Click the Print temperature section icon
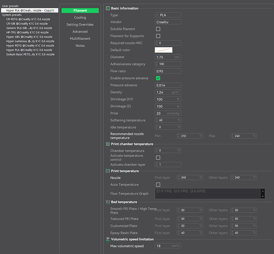This screenshot has height=254, width=274. tap(108, 171)
